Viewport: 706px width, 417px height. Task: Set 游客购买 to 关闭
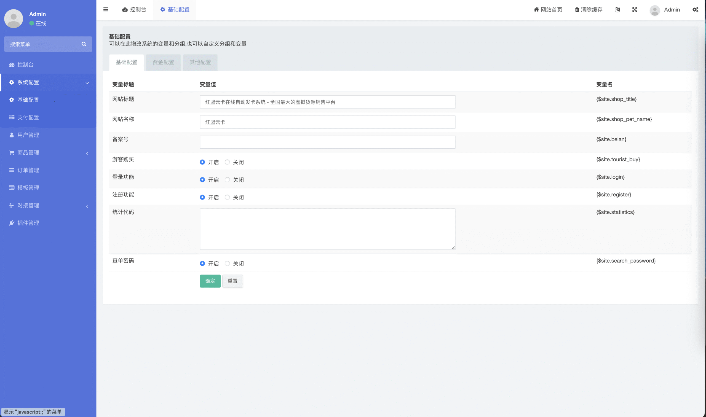227,162
